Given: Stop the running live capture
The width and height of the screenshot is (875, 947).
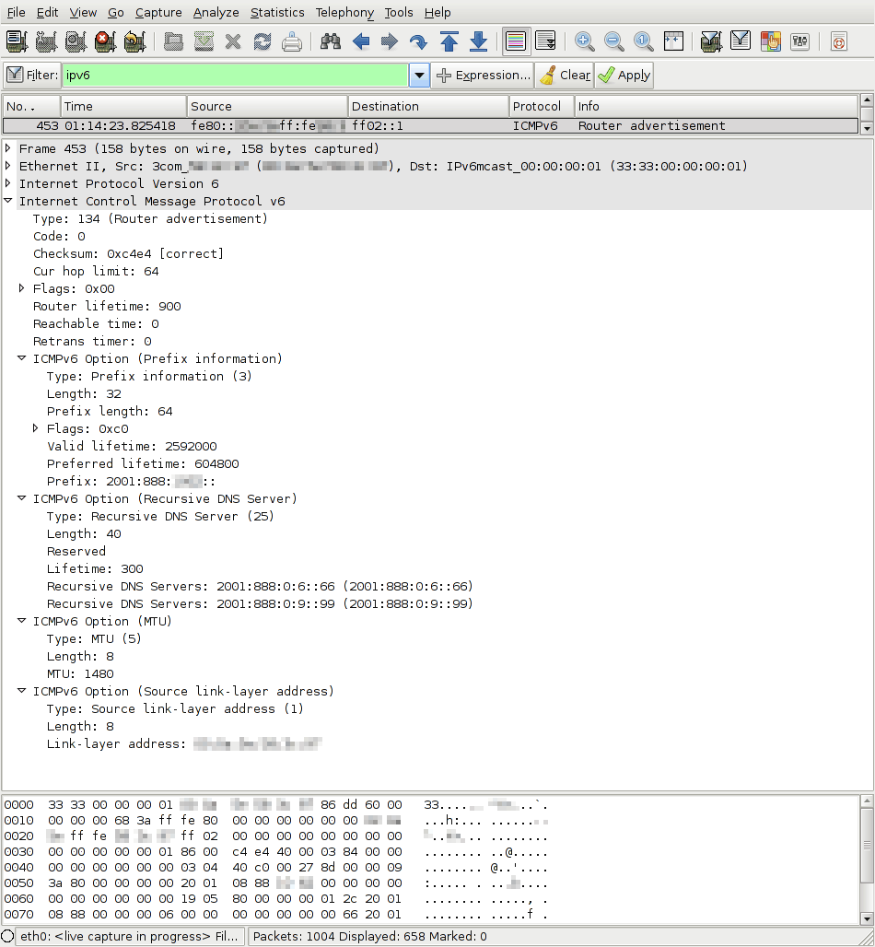Looking at the screenshot, I should (105, 41).
